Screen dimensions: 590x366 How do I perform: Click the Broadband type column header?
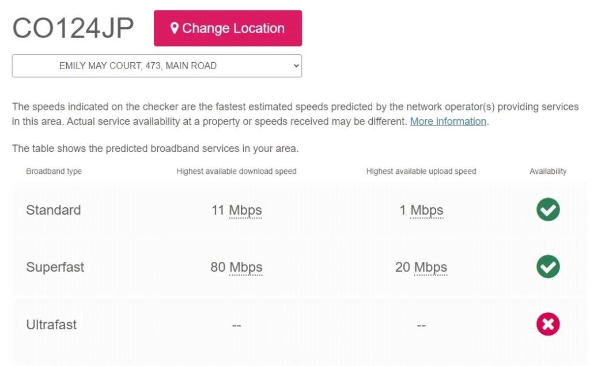[54, 171]
